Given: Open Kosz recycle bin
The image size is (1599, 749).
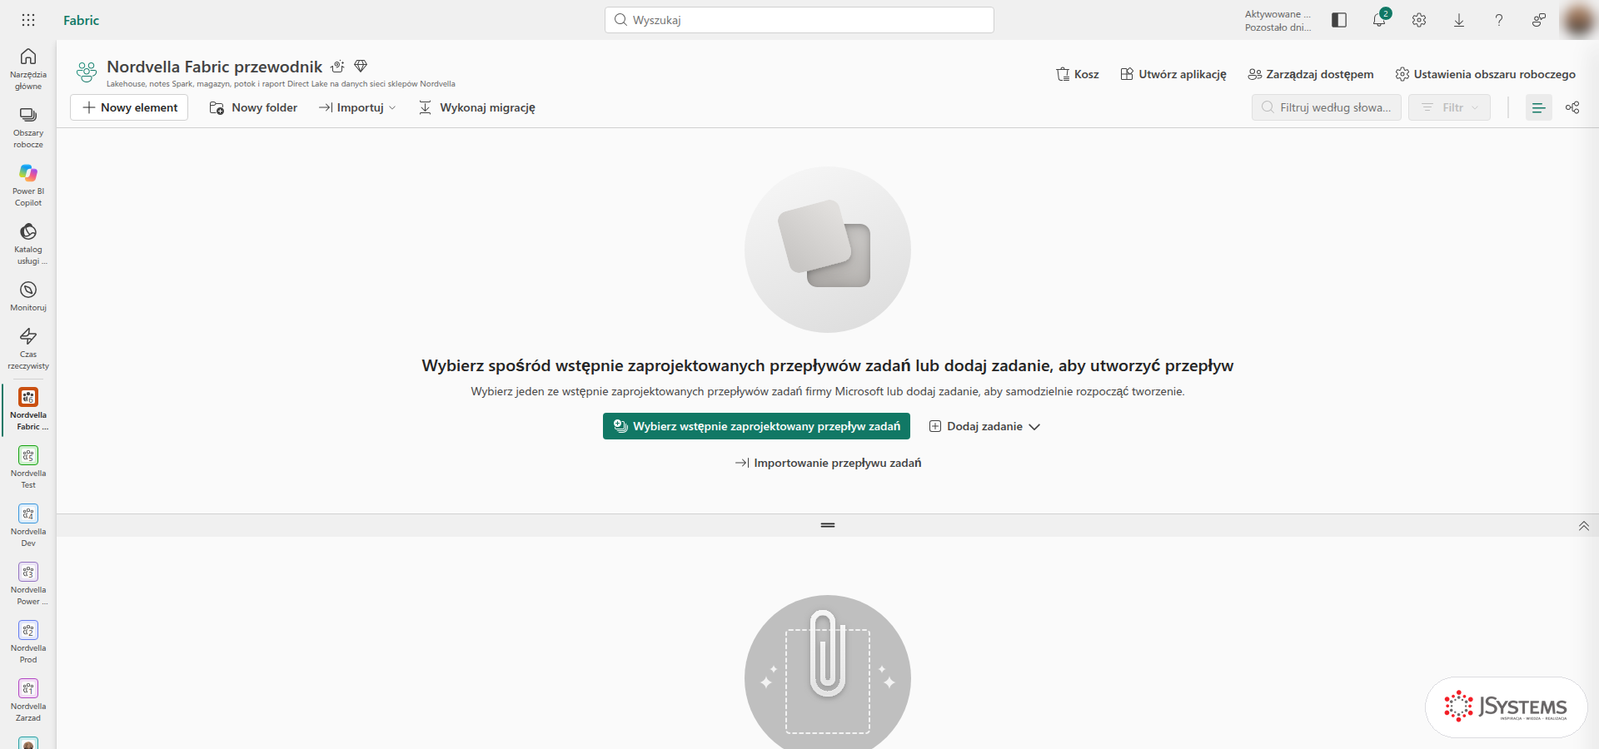Looking at the screenshot, I should click(1078, 74).
